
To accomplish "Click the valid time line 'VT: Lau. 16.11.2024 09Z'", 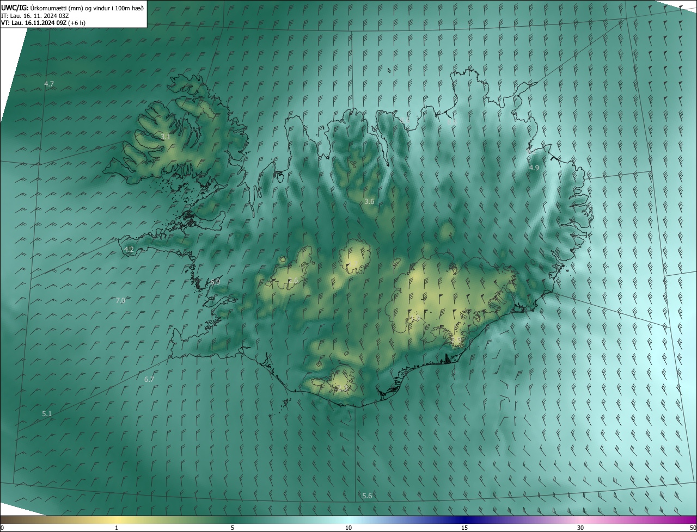I will 43,23.
